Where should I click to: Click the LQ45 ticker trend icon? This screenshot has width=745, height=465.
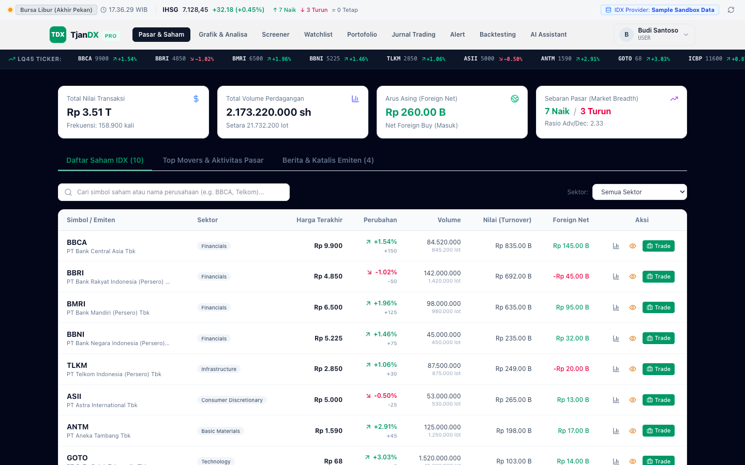point(12,59)
